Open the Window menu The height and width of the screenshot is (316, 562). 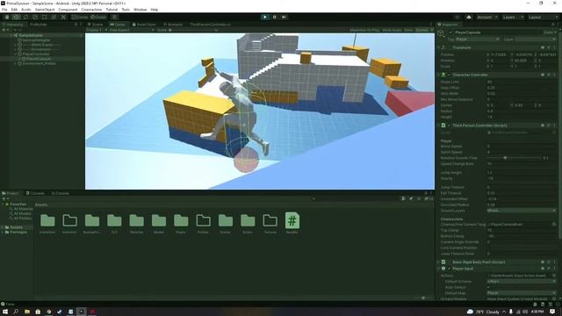140,10
